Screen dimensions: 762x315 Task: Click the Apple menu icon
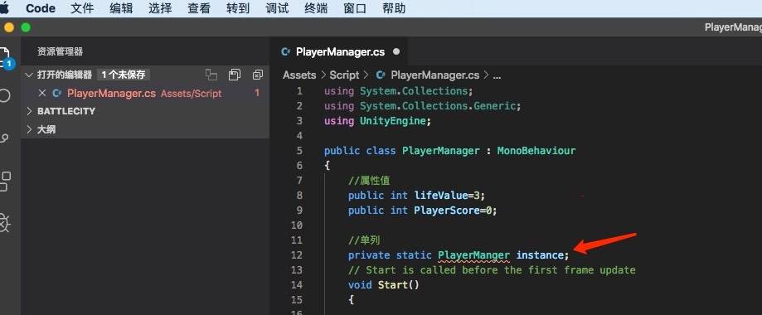5,8
